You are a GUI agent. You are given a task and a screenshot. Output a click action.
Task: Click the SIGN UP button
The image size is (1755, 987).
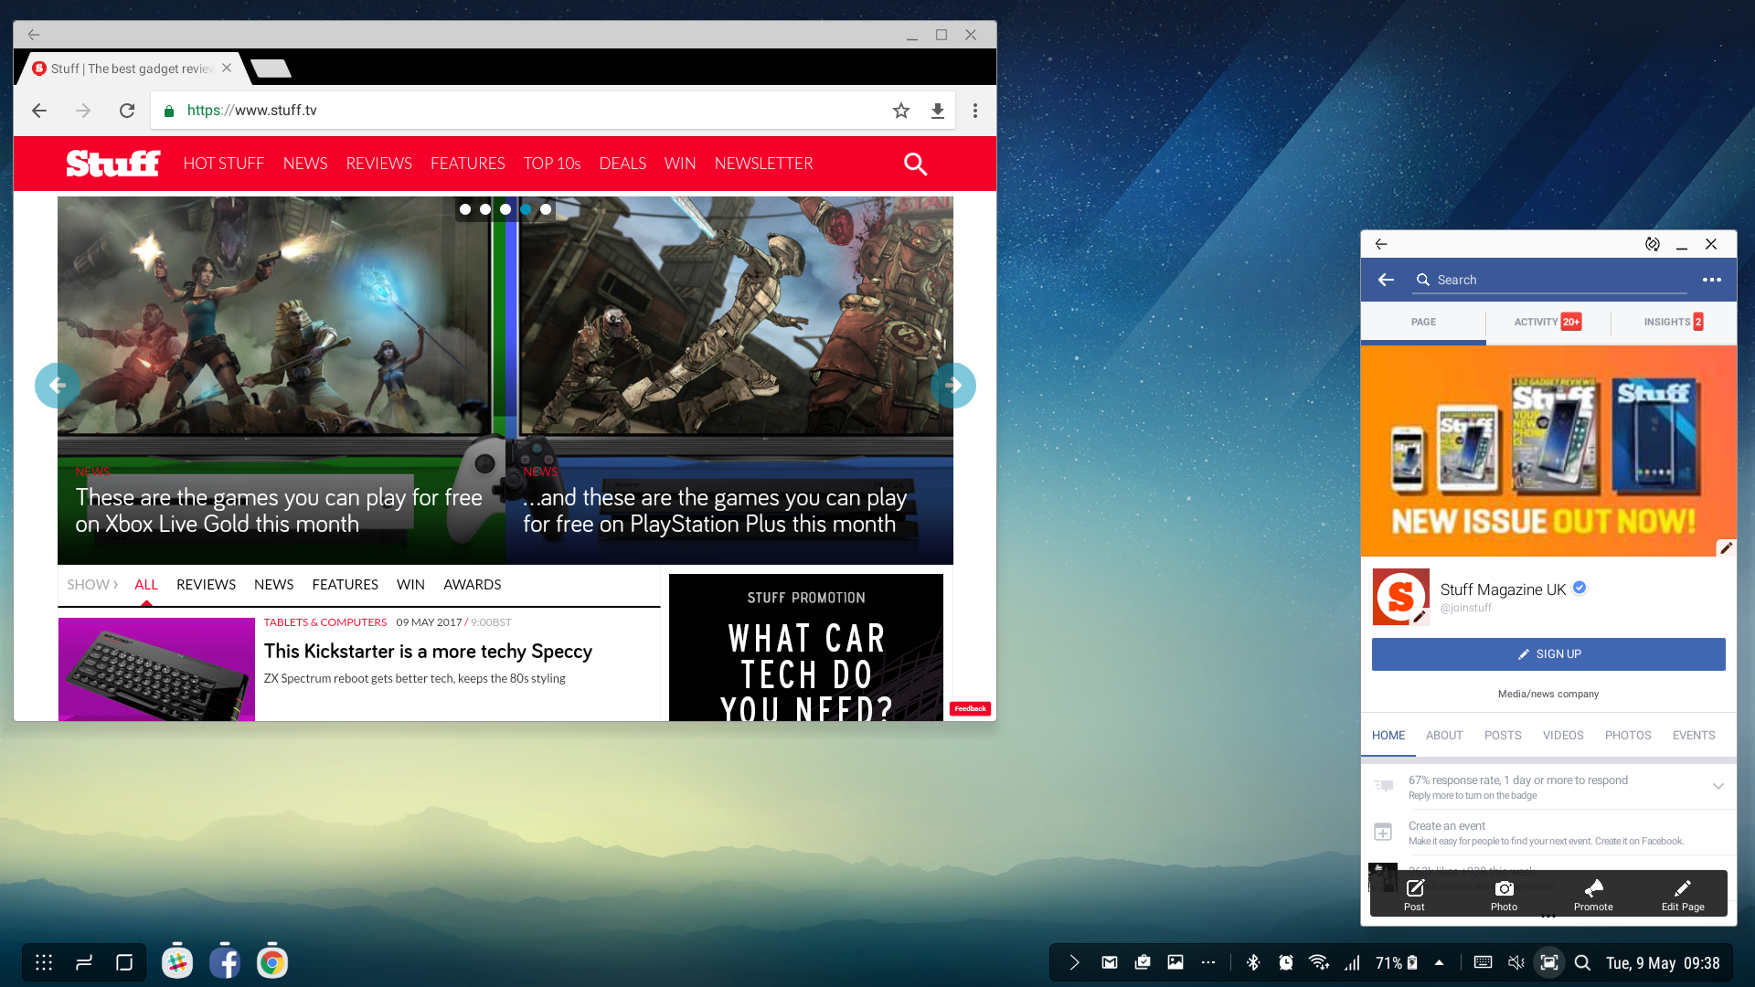pos(1548,654)
